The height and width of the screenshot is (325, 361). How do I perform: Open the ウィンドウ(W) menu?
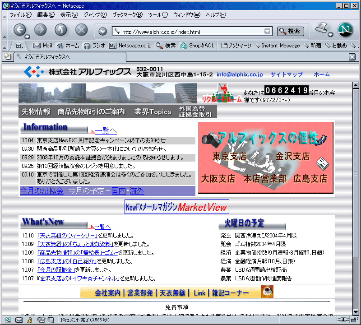point(187,15)
